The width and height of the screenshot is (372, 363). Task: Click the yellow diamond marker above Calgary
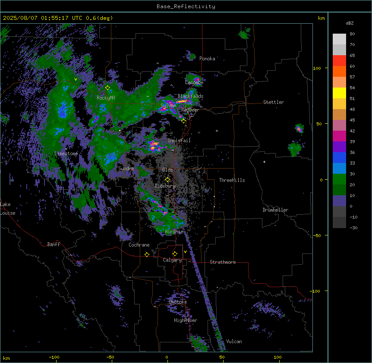tap(175, 254)
